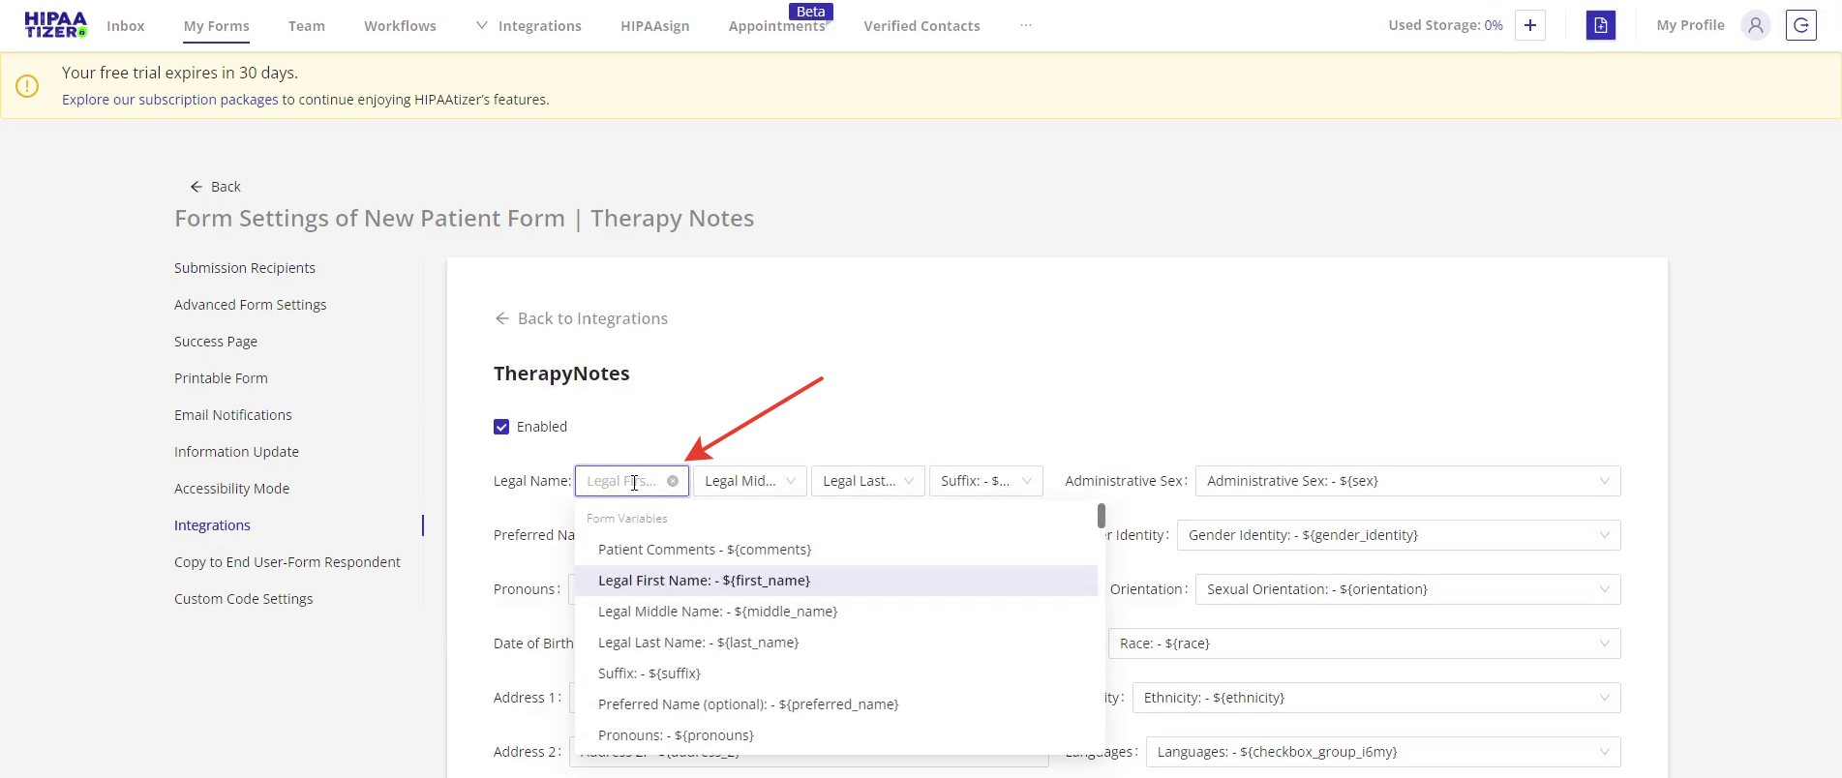Expand the Race dropdown
1842x778 pixels.
[1363, 643]
